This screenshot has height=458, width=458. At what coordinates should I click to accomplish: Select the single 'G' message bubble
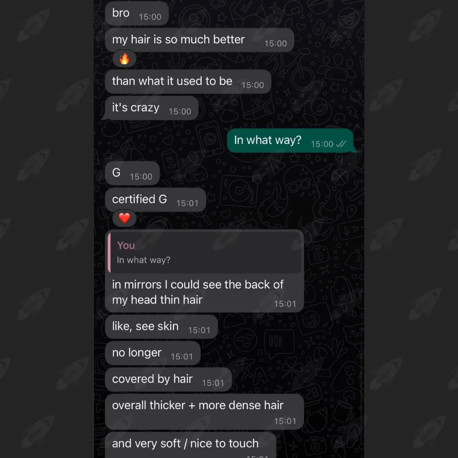132,173
